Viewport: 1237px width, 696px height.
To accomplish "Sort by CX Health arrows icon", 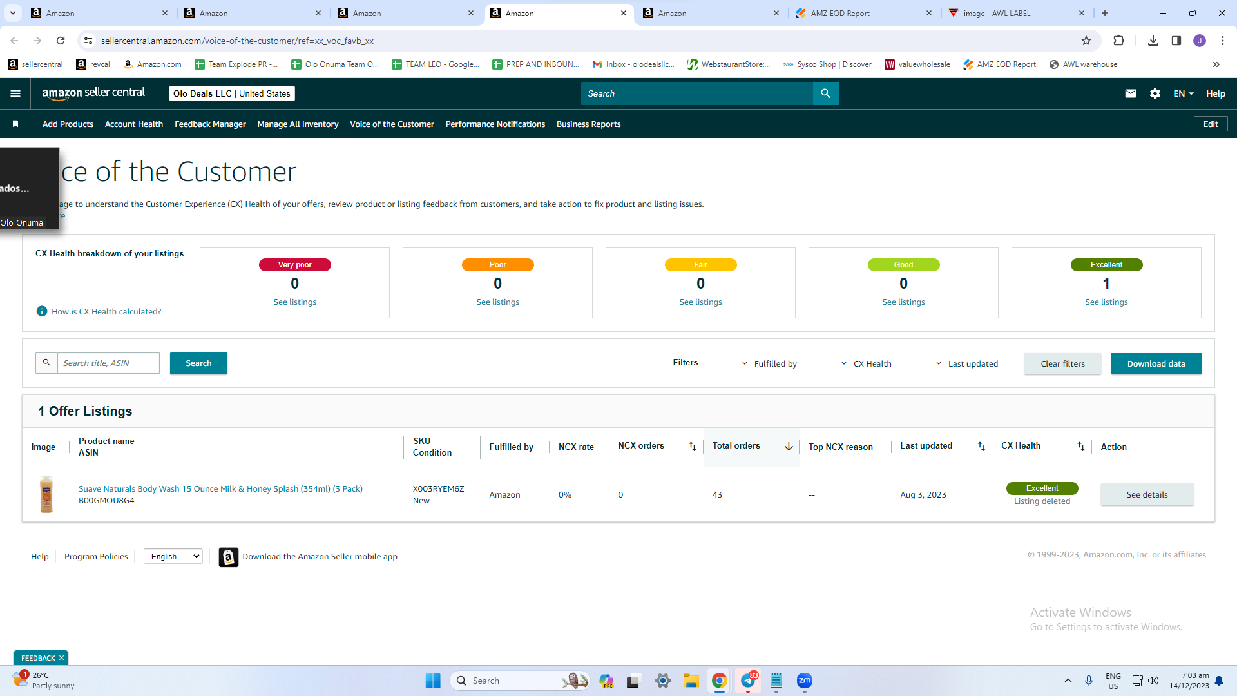I will click(1081, 446).
